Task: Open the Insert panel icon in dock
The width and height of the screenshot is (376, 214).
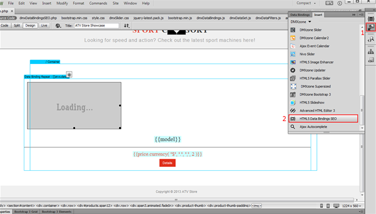Action: tap(371, 27)
